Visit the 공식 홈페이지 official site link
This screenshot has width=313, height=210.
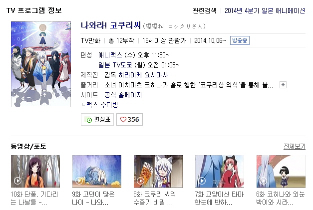click(x=123, y=95)
